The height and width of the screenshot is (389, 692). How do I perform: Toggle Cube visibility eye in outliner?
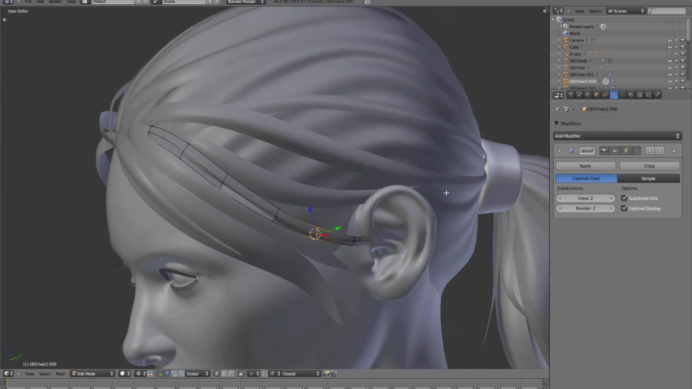tap(669, 47)
